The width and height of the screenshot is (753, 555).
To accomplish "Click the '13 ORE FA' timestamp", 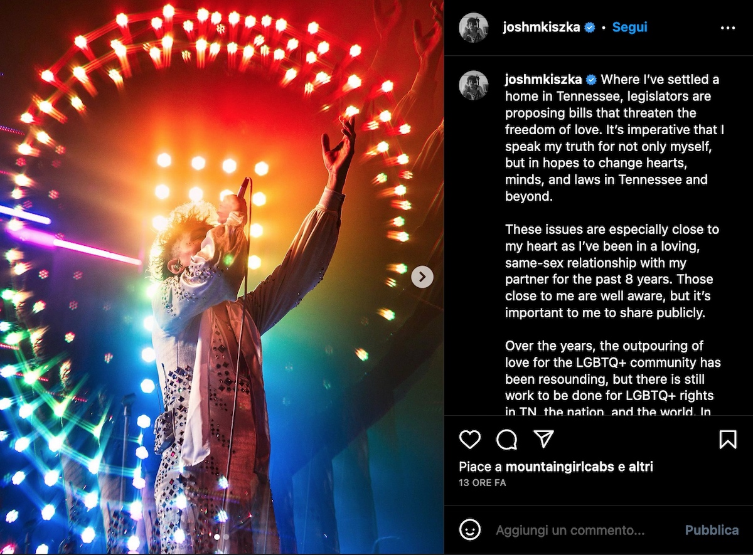I will coord(483,483).
